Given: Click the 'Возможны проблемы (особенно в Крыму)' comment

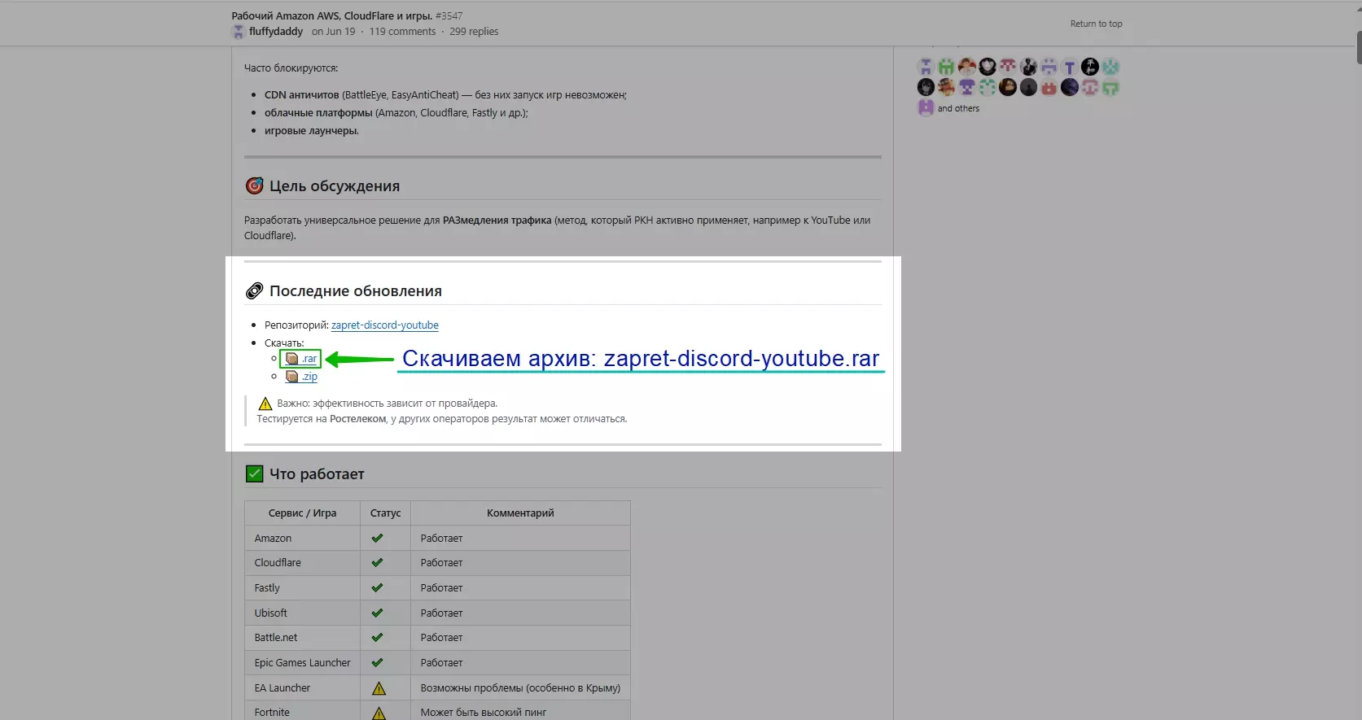Looking at the screenshot, I should [x=520, y=688].
